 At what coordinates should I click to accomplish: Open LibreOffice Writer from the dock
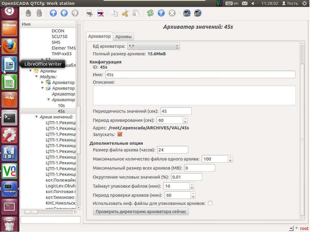10,64
